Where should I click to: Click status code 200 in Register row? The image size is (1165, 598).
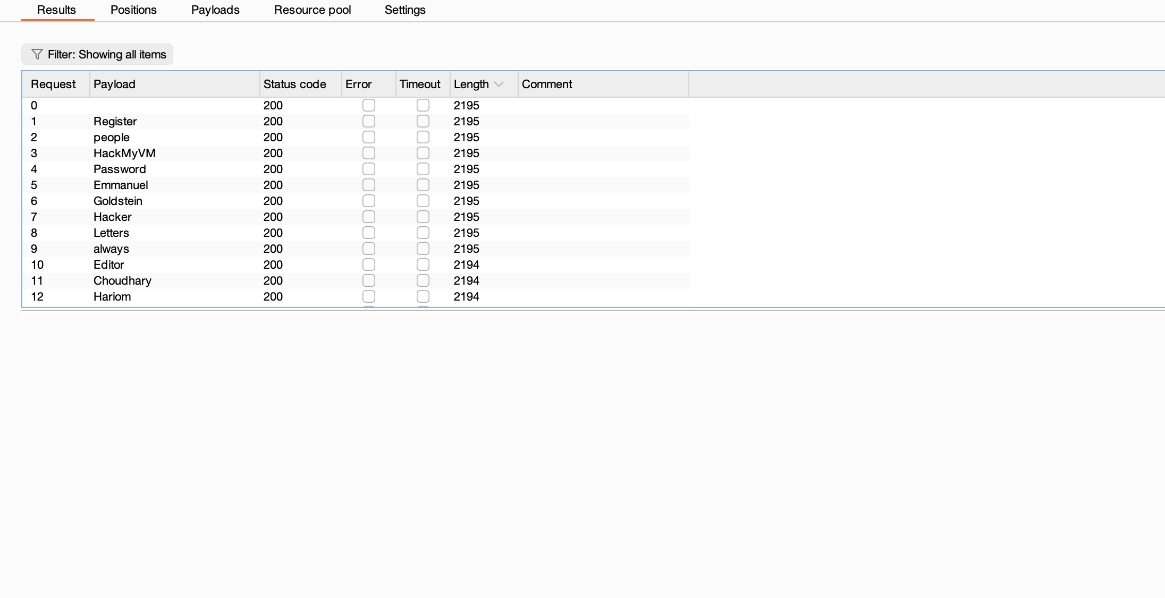pyautogui.click(x=301, y=121)
